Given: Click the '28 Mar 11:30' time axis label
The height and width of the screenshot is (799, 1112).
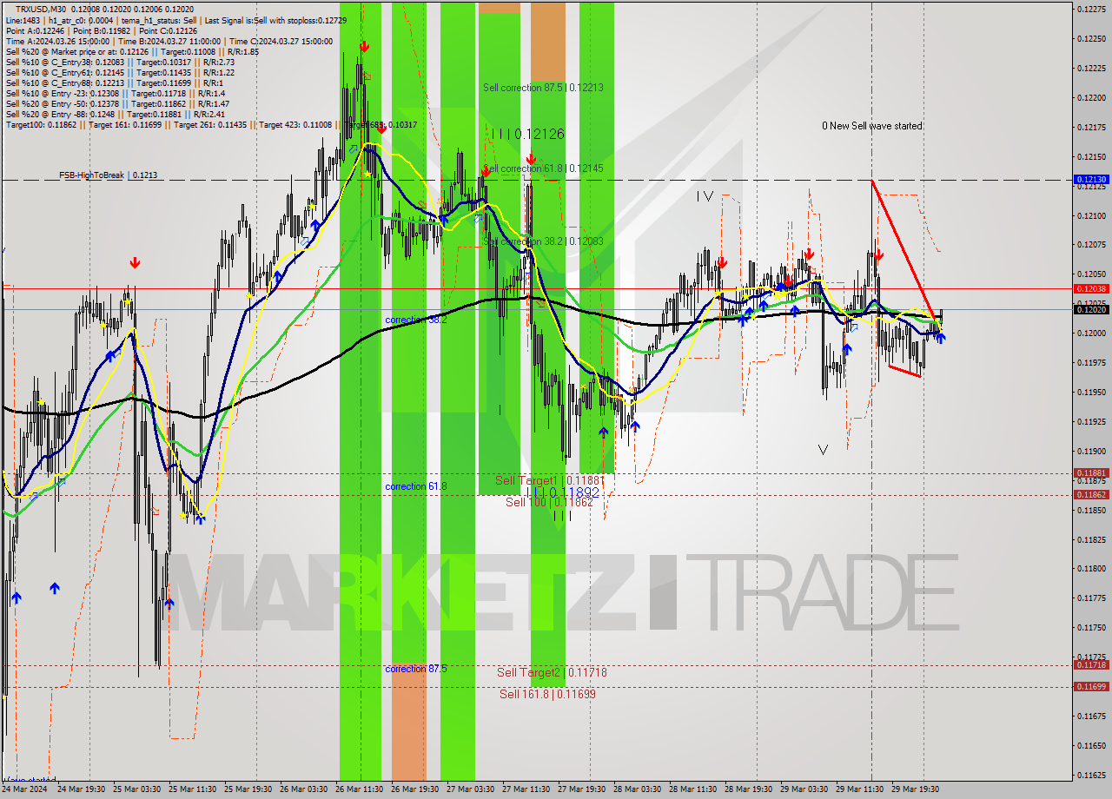Looking at the screenshot, I should tap(694, 789).
